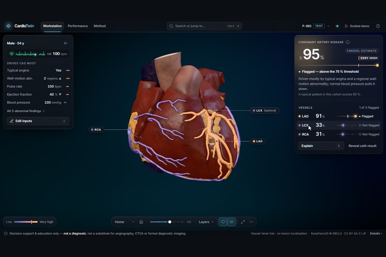This screenshot has width=386, height=257.
Task: Click the magnifier icon in search bar
Action: click(171, 26)
